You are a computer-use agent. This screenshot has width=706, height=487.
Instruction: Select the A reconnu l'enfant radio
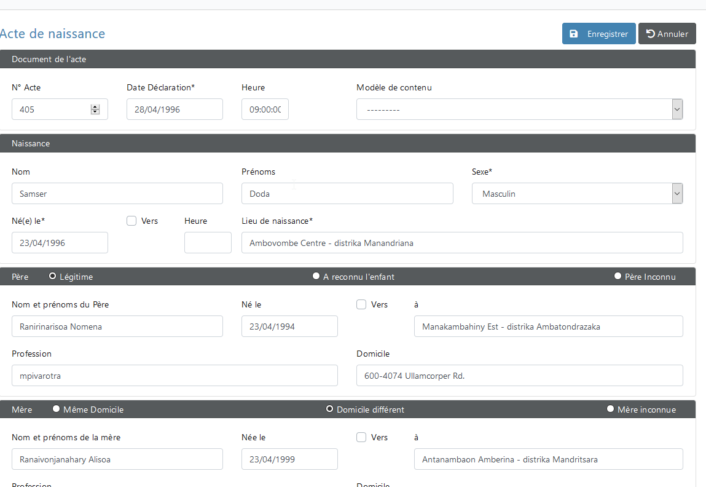click(x=316, y=276)
